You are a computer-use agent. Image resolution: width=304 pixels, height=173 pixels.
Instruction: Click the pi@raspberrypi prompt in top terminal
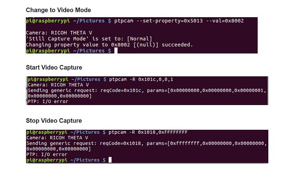pyautogui.click(x=48, y=21)
